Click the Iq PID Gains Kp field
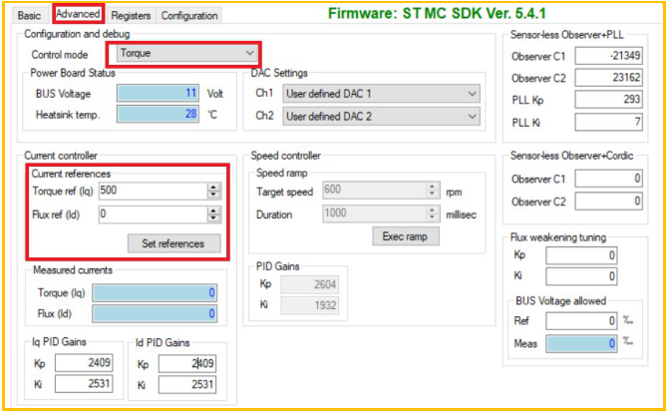This screenshot has width=667, height=411. [x=87, y=364]
